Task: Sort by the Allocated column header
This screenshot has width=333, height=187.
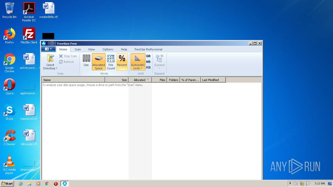Action: tap(140, 80)
